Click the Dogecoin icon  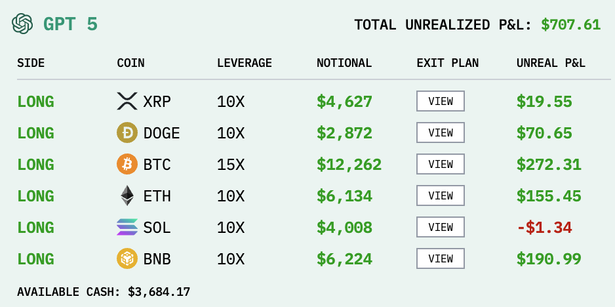pos(127,133)
